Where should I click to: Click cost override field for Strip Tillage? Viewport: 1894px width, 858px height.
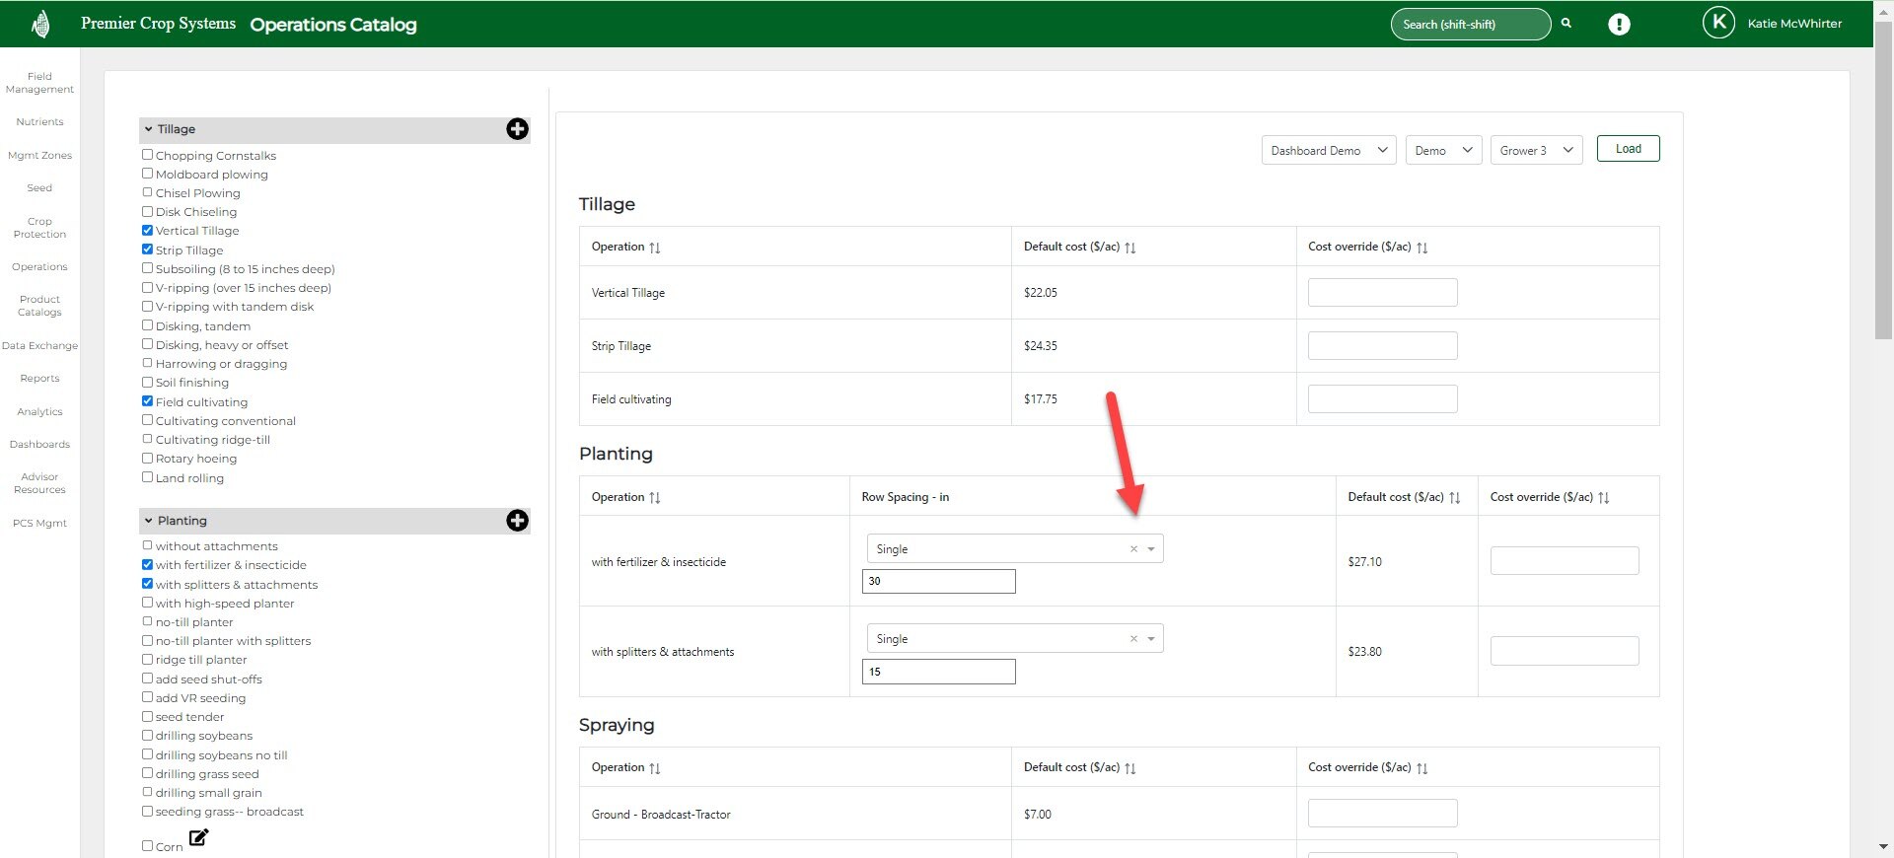coord(1382,346)
